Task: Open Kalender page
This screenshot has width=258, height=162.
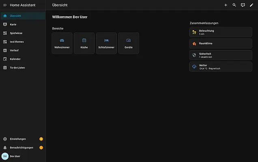Action: tap(23, 59)
